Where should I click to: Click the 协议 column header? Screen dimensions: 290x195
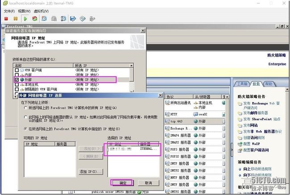pyautogui.click(x=179, y=97)
